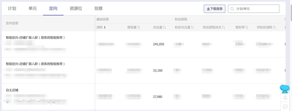Click the download icon in 下载报表 button

pyautogui.click(x=208, y=9)
